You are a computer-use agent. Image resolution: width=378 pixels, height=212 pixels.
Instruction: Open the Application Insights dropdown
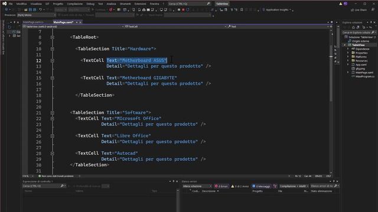coord(277,9)
